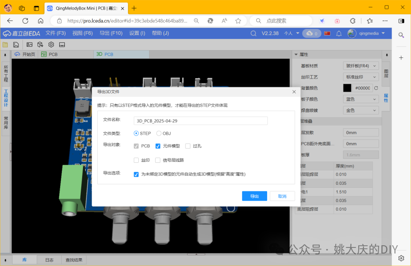411x266 pixels.
Task: Cancel the 3D export dialog with 取消
Action: click(x=282, y=196)
